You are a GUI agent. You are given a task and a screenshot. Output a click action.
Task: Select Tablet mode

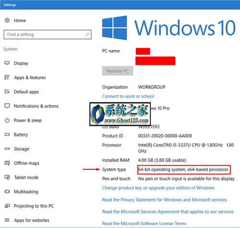[x=26, y=177]
